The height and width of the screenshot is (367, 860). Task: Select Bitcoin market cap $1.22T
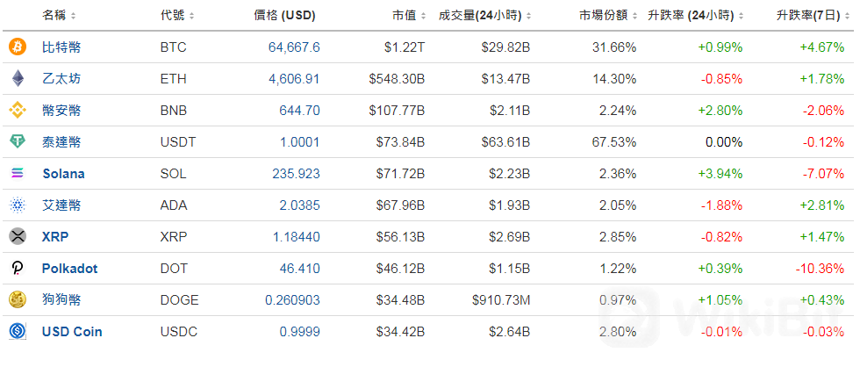[x=405, y=47]
